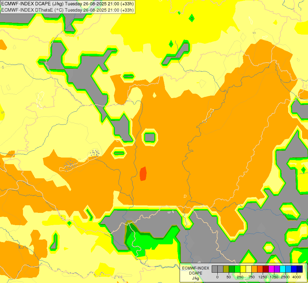Click the bright yellow legend swatch
Viewport: 308px width, 283px height.
(x=243, y=269)
